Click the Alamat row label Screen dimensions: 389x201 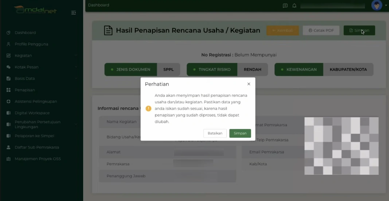point(113,152)
